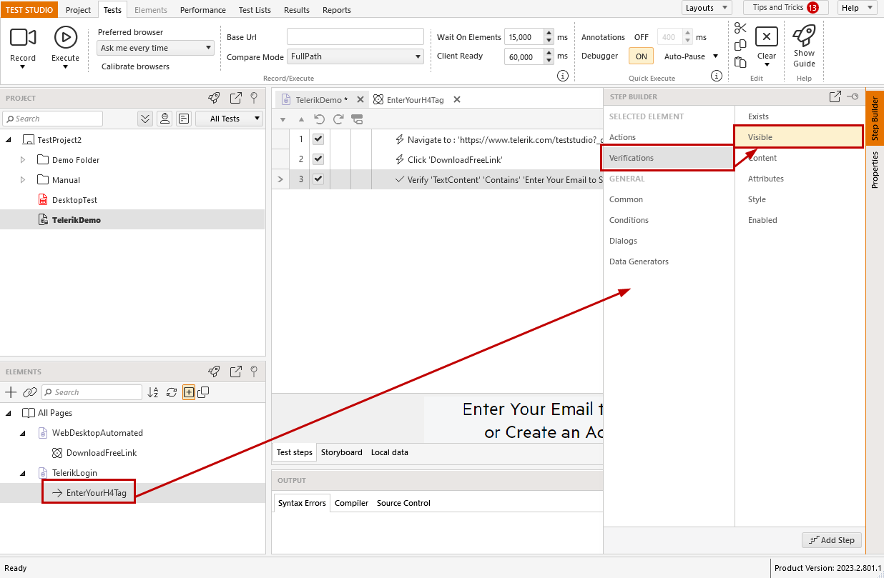Image resolution: width=884 pixels, height=578 pixels.
Task: Click the Undo icon in test steps toolbar
Action: 319,119
